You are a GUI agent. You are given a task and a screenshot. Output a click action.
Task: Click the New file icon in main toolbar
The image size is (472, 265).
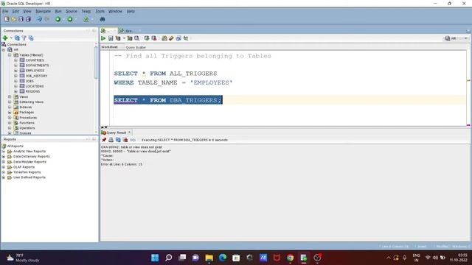pos(7,19)
